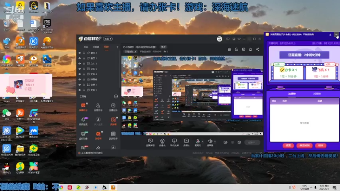Lock the 窗口 2 source layer
This screenshot has height=191, width=340.
(x=84, y=53)
